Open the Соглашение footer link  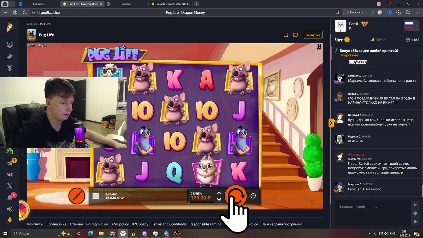point(57,224)
